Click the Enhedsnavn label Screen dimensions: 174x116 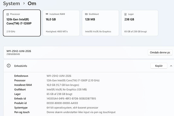coord(21,76)
